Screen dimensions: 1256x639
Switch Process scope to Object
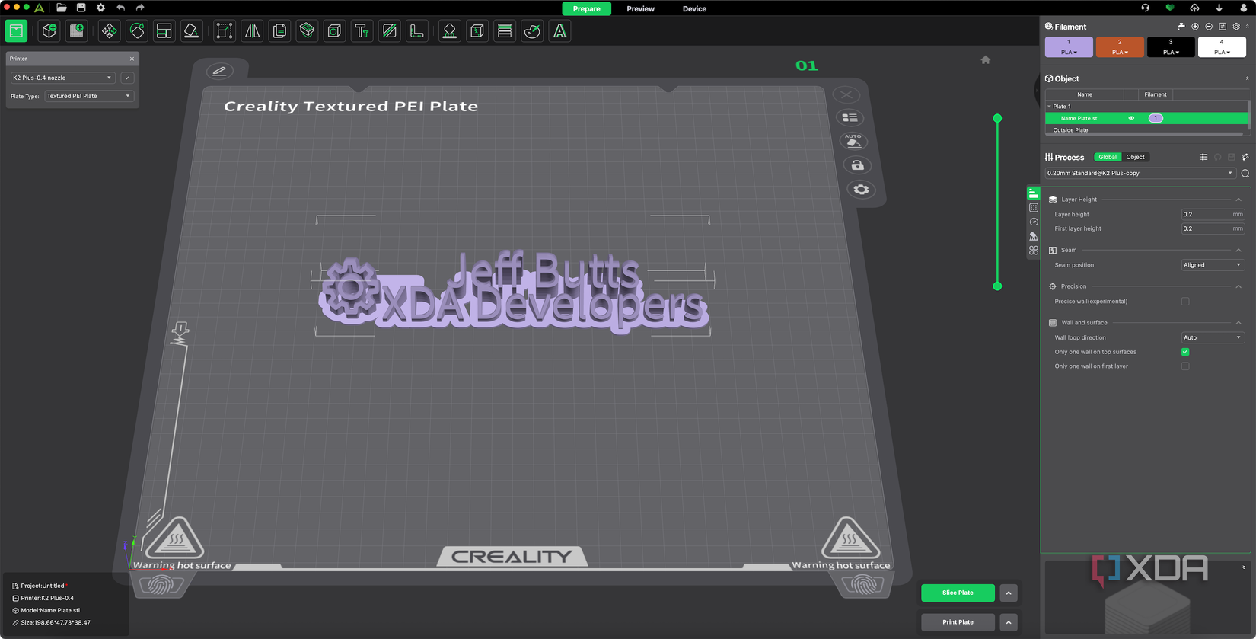coord(1135,157)
